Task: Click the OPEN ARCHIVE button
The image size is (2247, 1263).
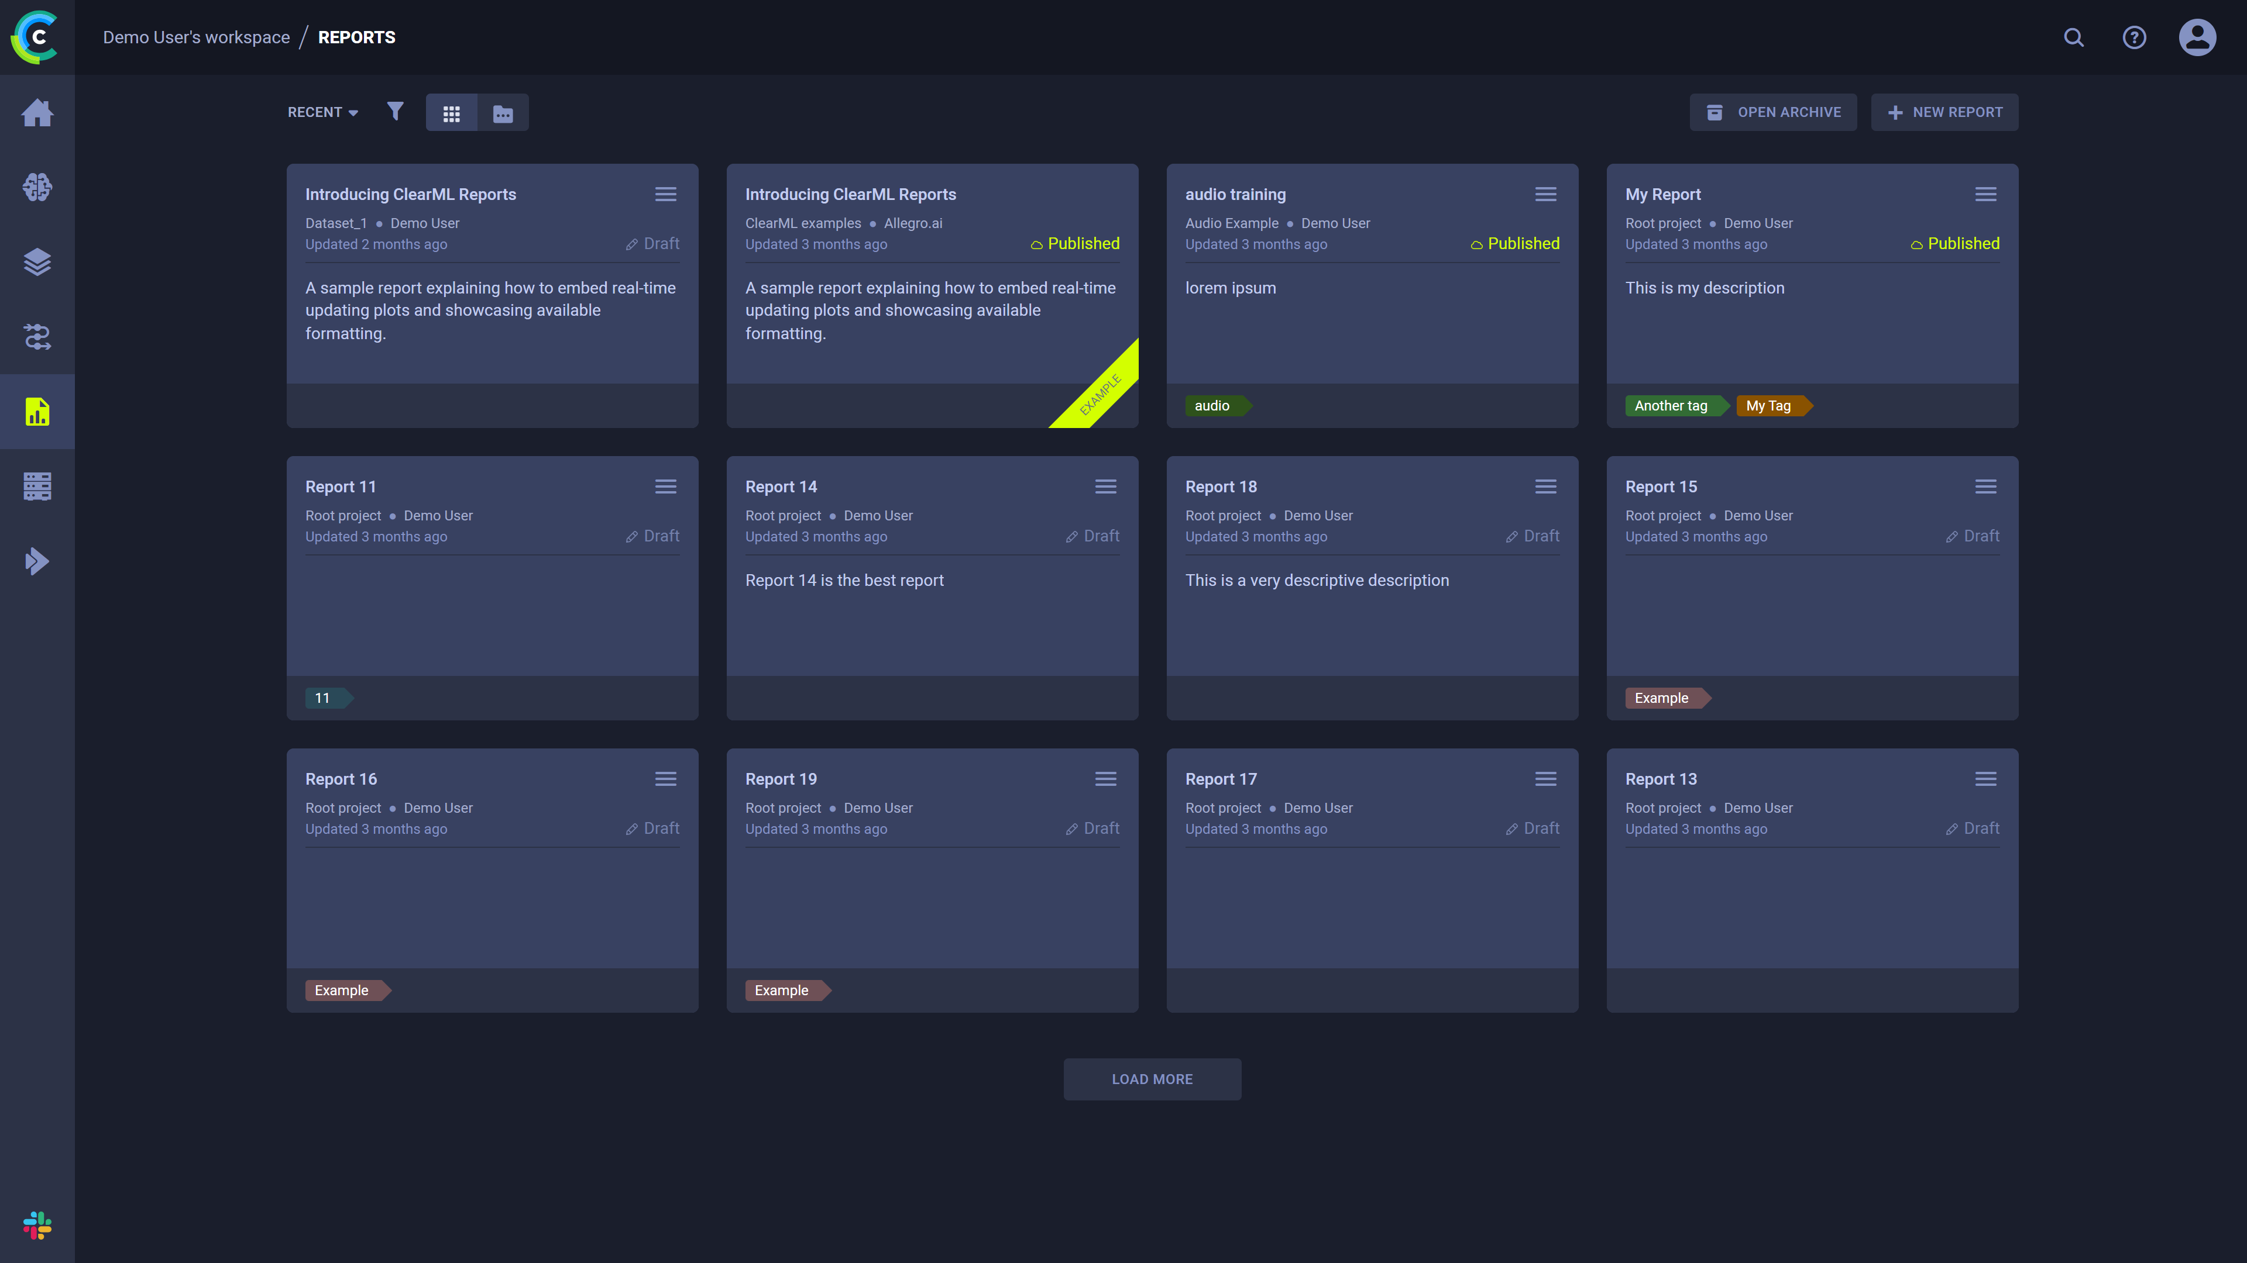Action: coord(1774,112)
